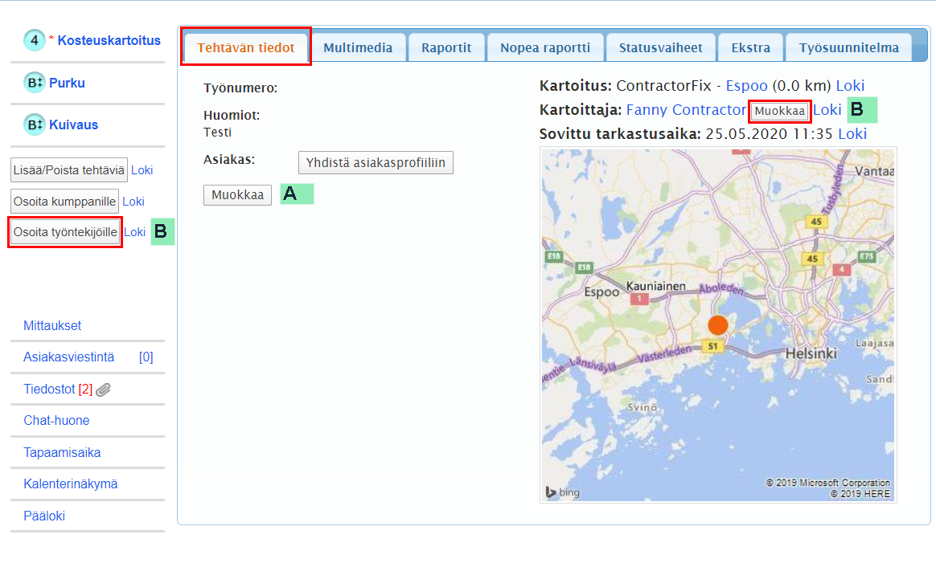936x563 pixels.
Task: Click the number 4 status icon beside Kosteuskartoitus
Action: pos(35,40)
